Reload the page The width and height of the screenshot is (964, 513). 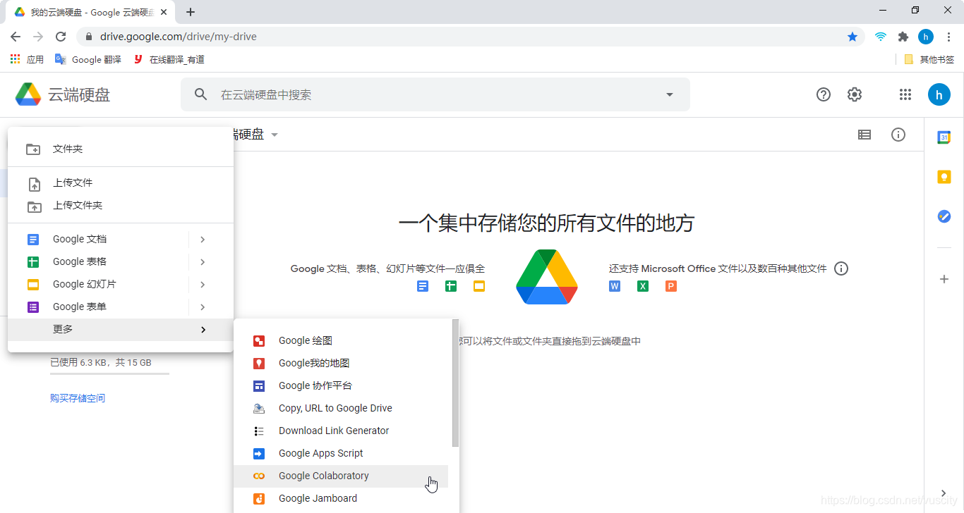coord(61,37)
